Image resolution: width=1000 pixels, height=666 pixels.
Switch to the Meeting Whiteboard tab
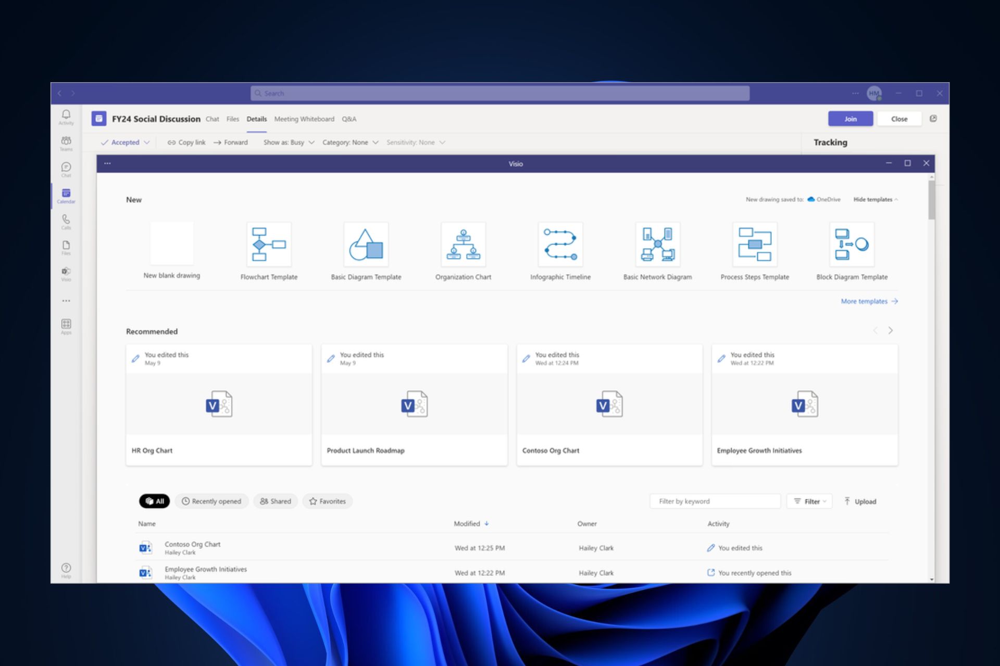coord(304,119)
